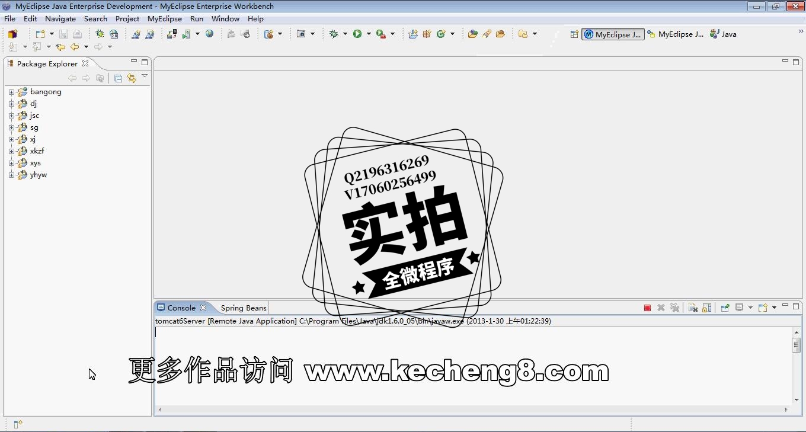The image size is (806, 432).
Task: Show hidden perspectives chevron
Action: [801, 32]
